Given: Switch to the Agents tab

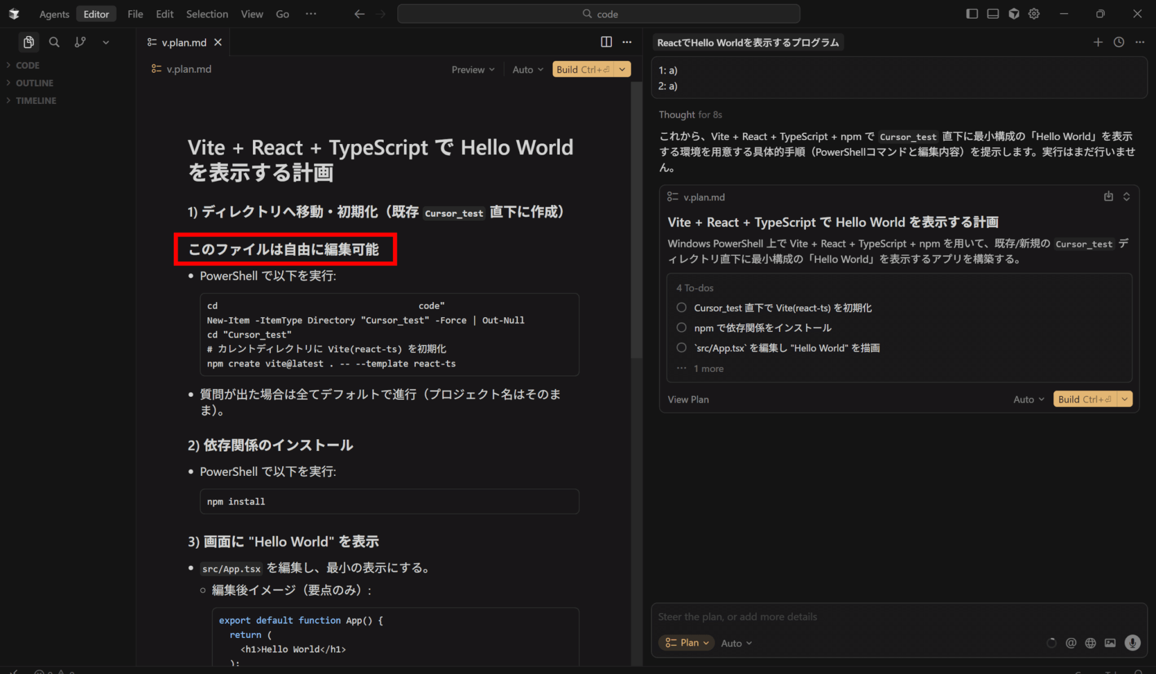Looking at the screenshot, I should pyautogui.click(x=54, y=14).
